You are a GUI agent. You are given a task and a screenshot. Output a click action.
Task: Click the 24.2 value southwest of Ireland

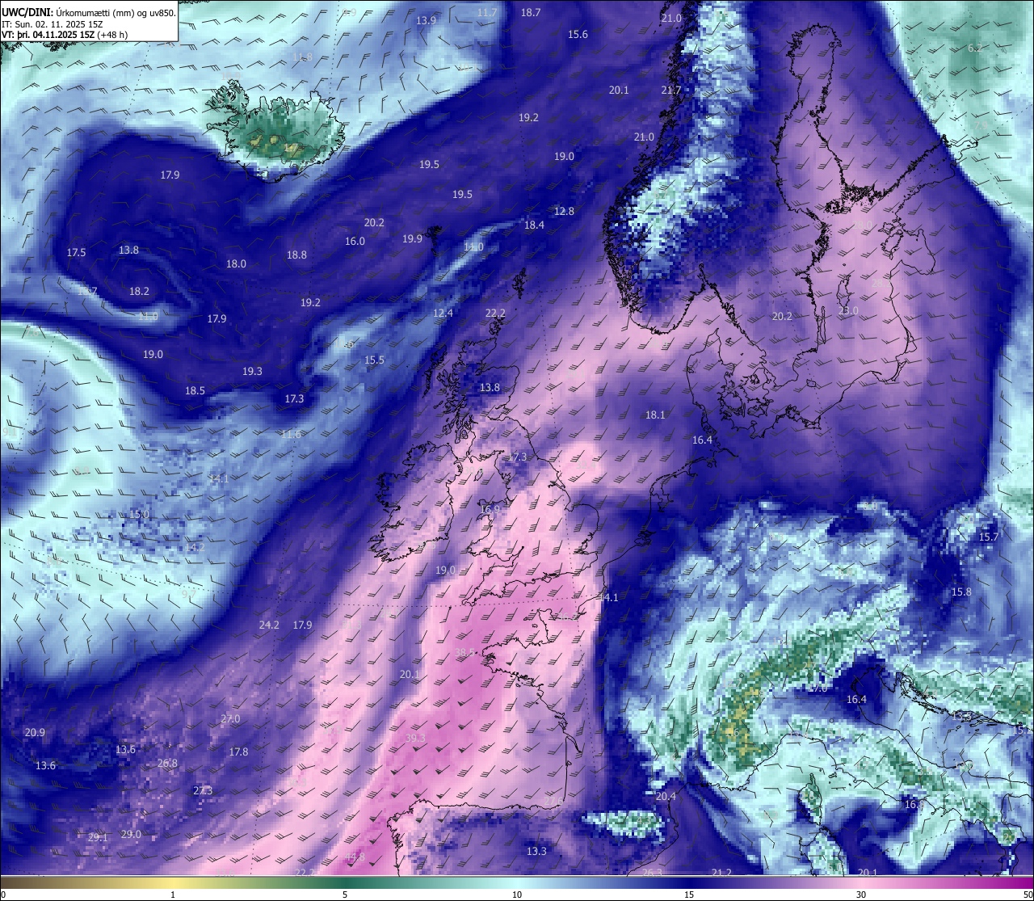[x=269, y=625]
